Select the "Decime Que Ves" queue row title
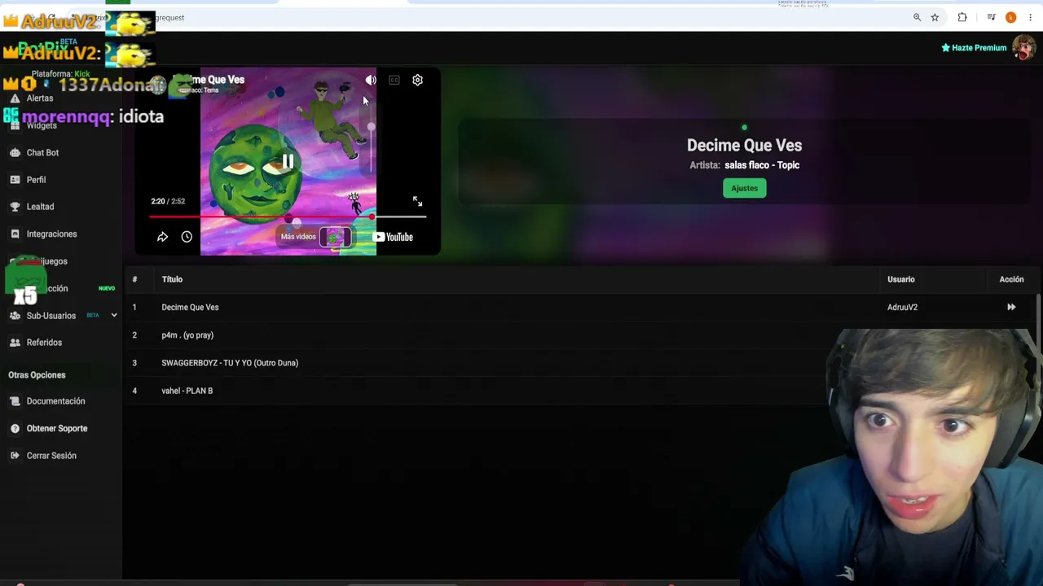This screenshot has width=1043, height=586. coord(190,307)
